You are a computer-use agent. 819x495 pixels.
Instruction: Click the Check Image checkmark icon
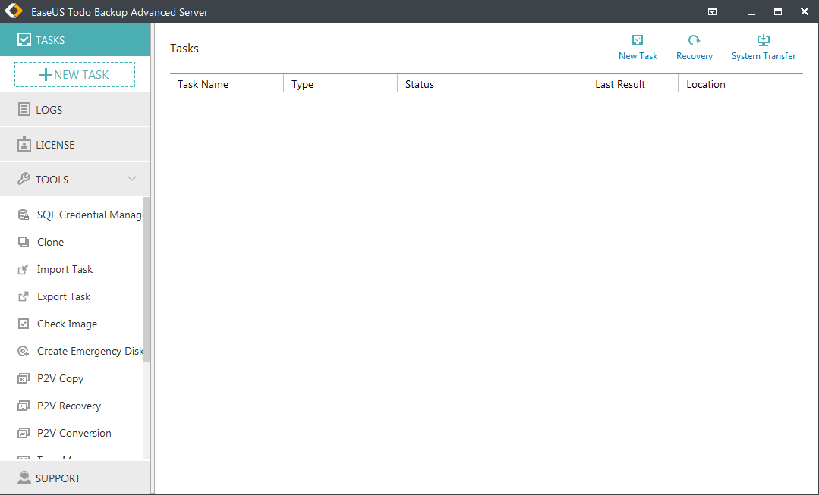(x=24, y=324)
